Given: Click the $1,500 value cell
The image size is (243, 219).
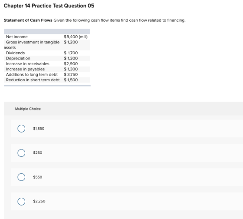Looking at the screenshot, I should click(x=71, y=80).
